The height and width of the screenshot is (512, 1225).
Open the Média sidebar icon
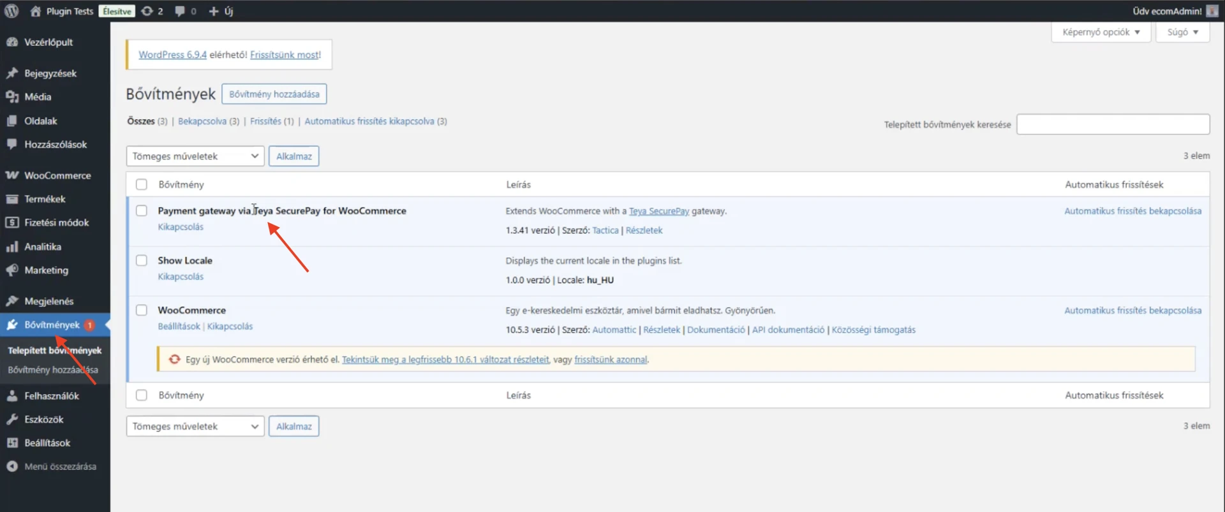click(x=12, y=97)
